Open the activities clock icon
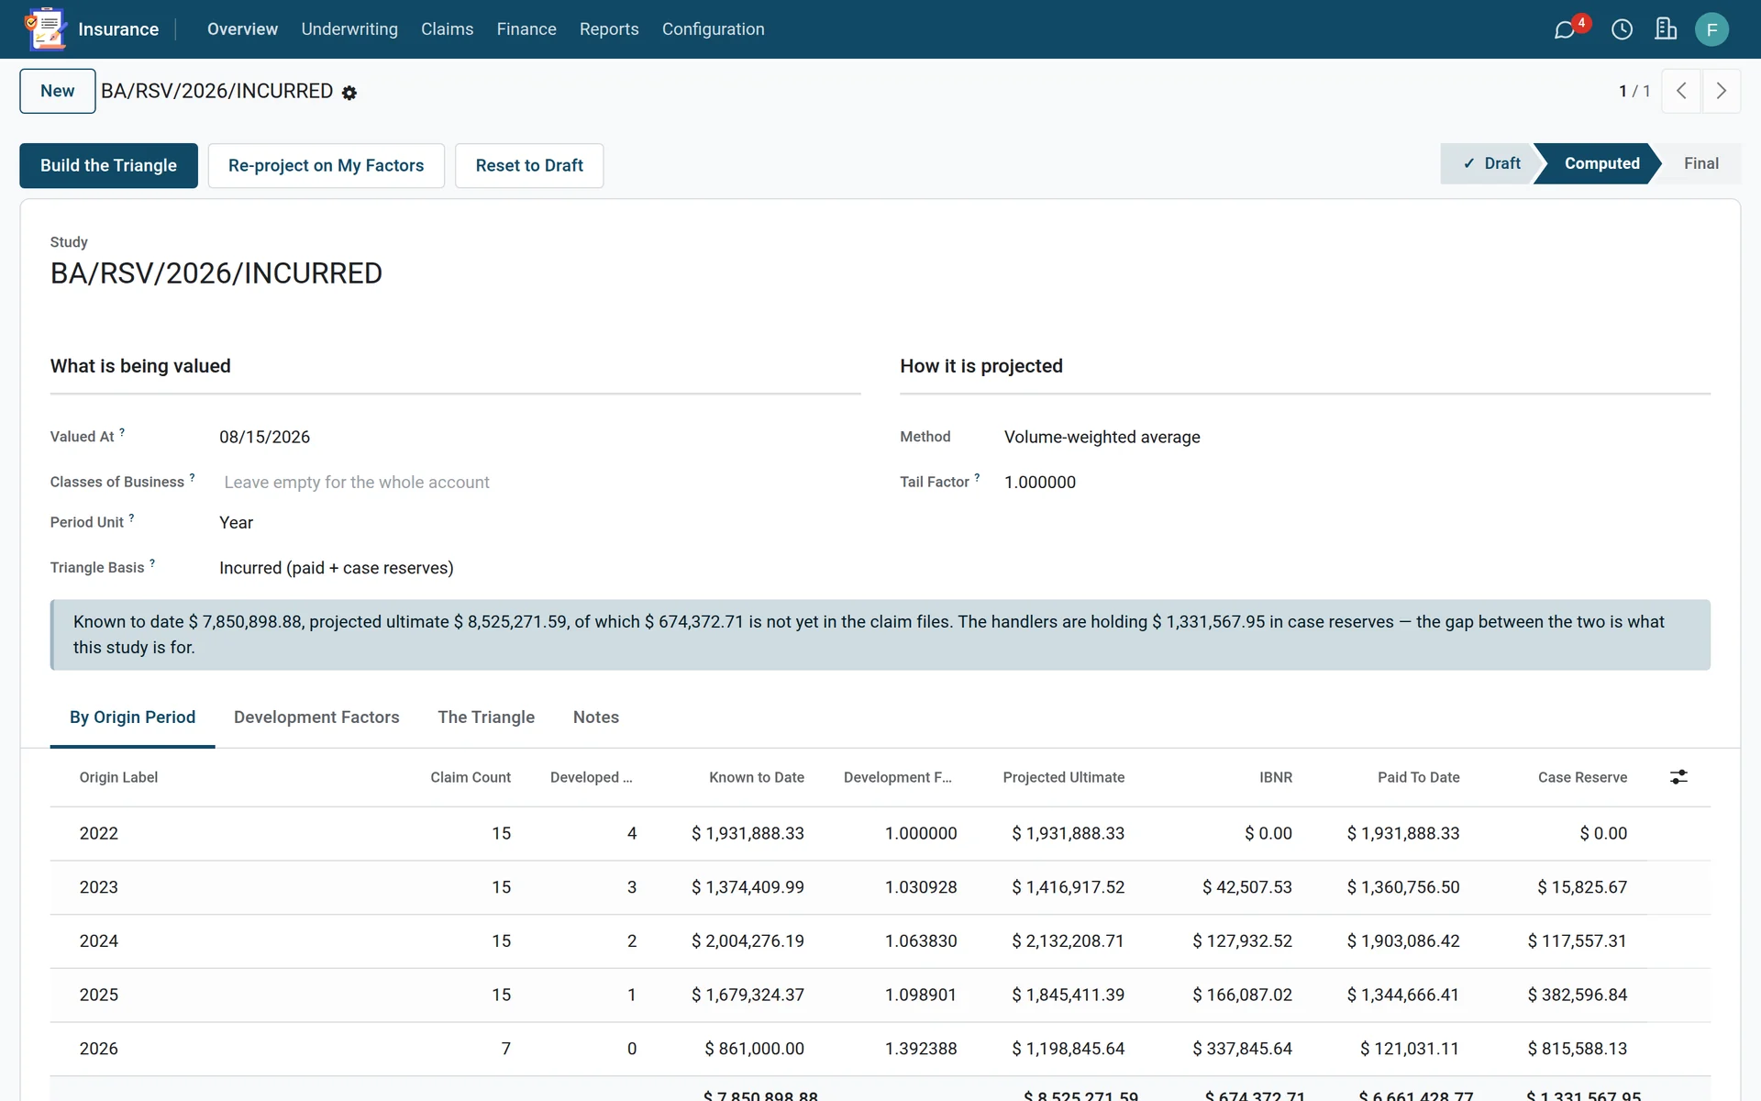Image resolution: width=1761 pixels, height=1101 pixels. [1622, 29]
